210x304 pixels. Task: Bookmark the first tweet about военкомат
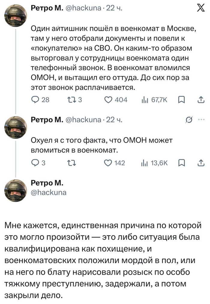pos(181,100)
